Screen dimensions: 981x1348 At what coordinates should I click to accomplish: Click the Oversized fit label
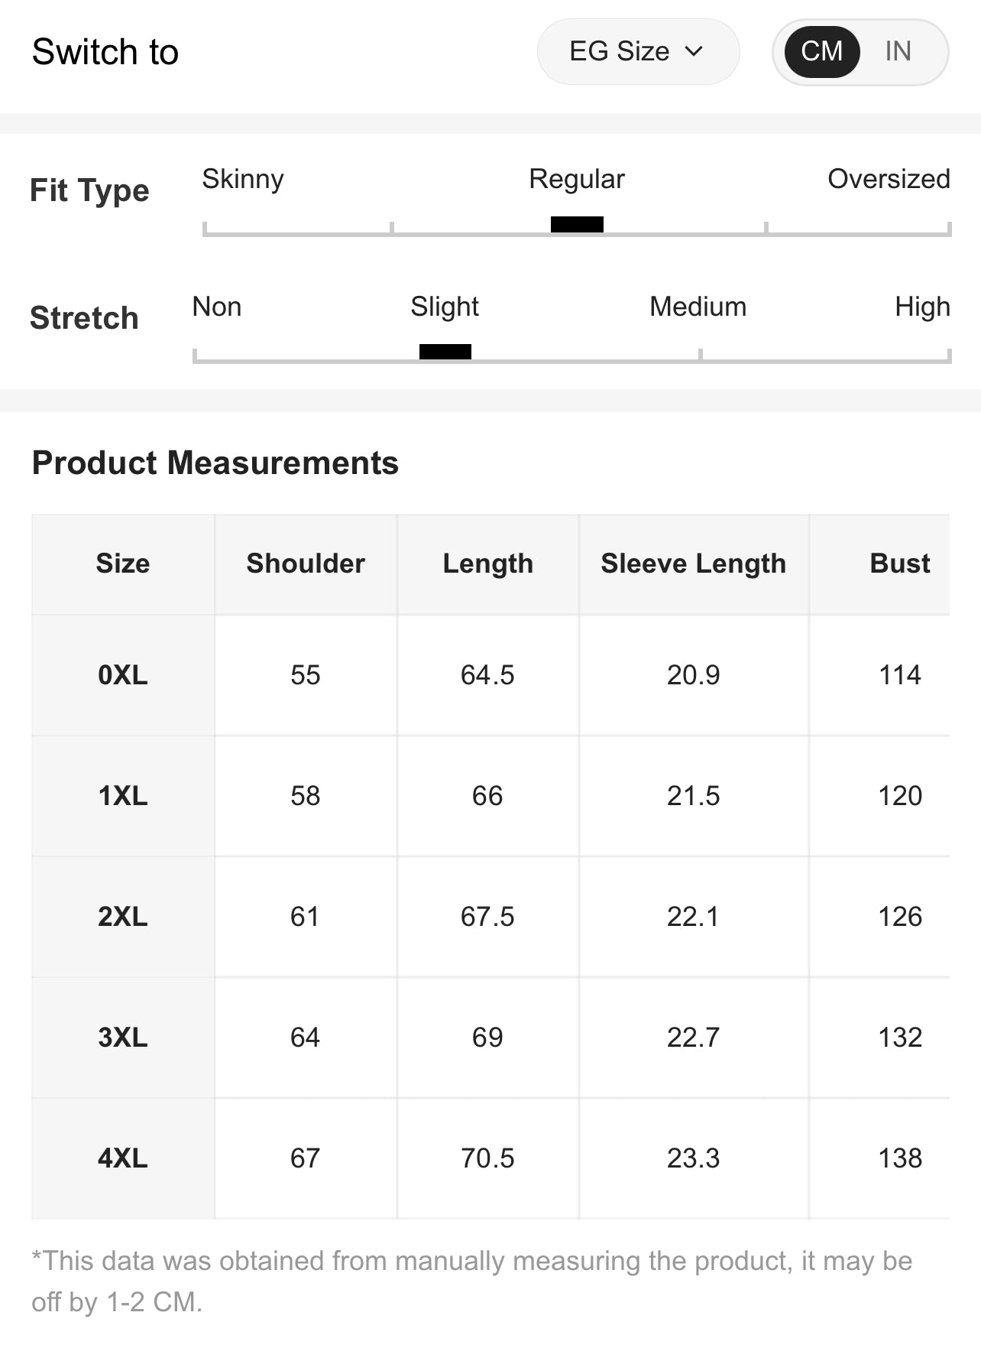[x=889, y=179]
